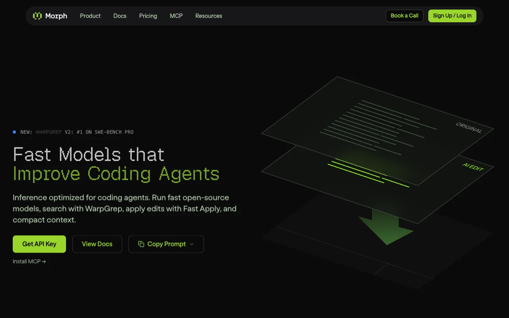This screenshot has height=318, width=509.
Task: Click the Get API Key button
Action: click(x=39, y=244)
